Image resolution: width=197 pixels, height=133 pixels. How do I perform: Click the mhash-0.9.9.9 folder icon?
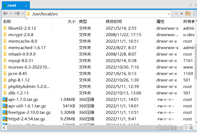pos(5,54)
